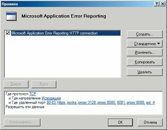
Task: Click the help question mark button
Action: click(157, 4)
